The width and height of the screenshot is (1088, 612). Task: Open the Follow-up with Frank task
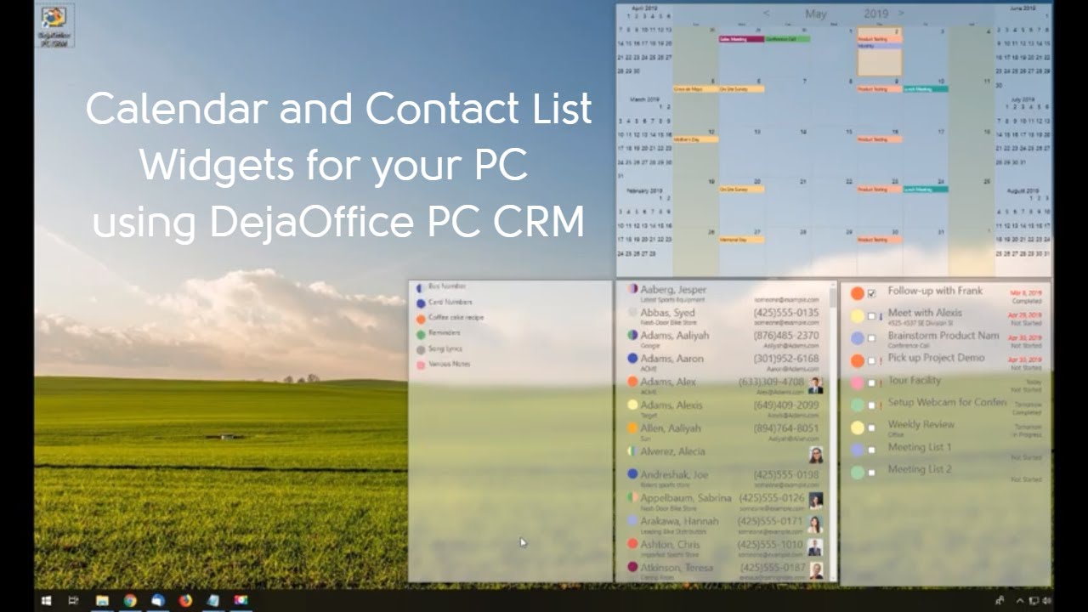pos(935,291)
